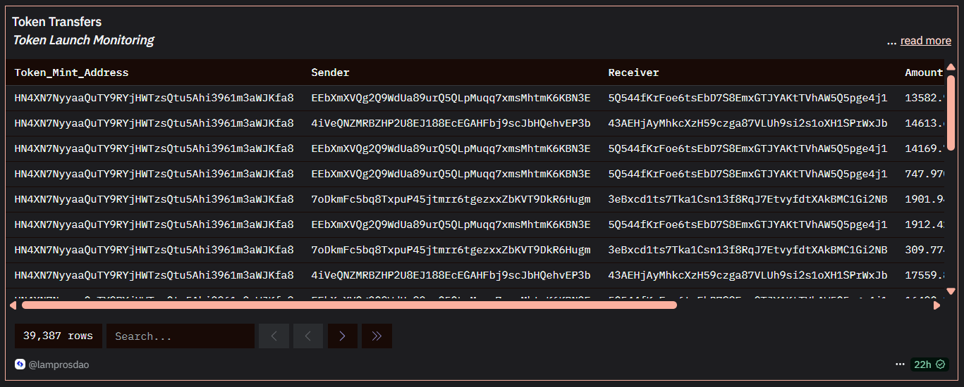
Task: Go to the first page of results
Action: click(x=274, y=336)
